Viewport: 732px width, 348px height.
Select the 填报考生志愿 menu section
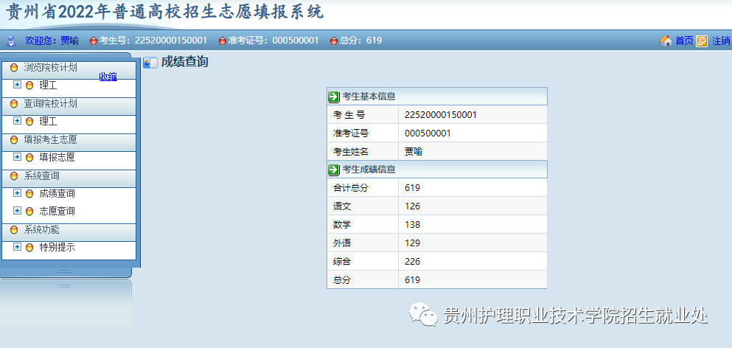[50, 139]
